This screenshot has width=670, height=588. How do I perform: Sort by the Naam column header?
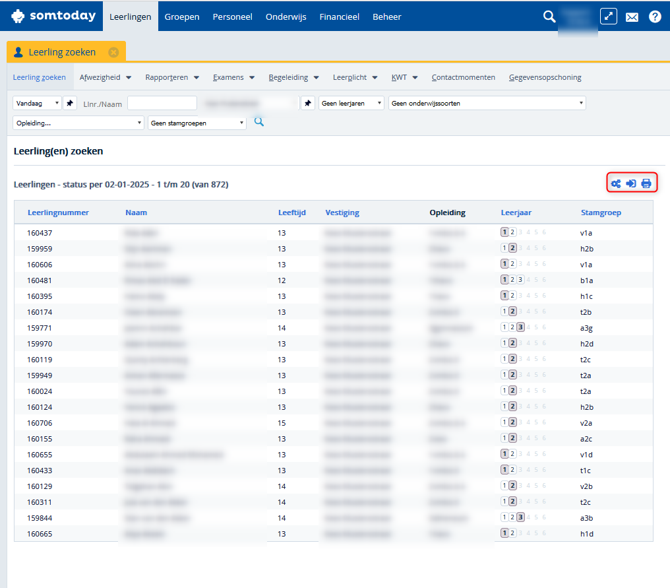click(137, 212)
